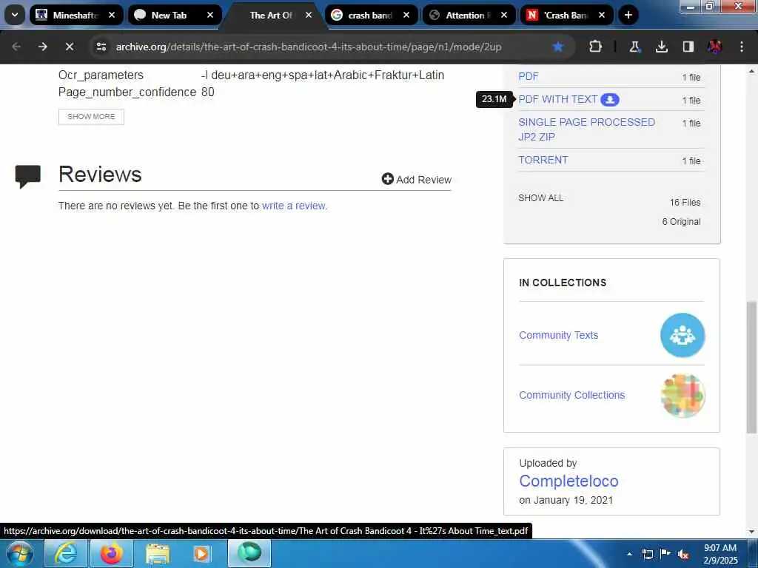
Task: Open the Action Center flag icon
Action: pos(665,554)
